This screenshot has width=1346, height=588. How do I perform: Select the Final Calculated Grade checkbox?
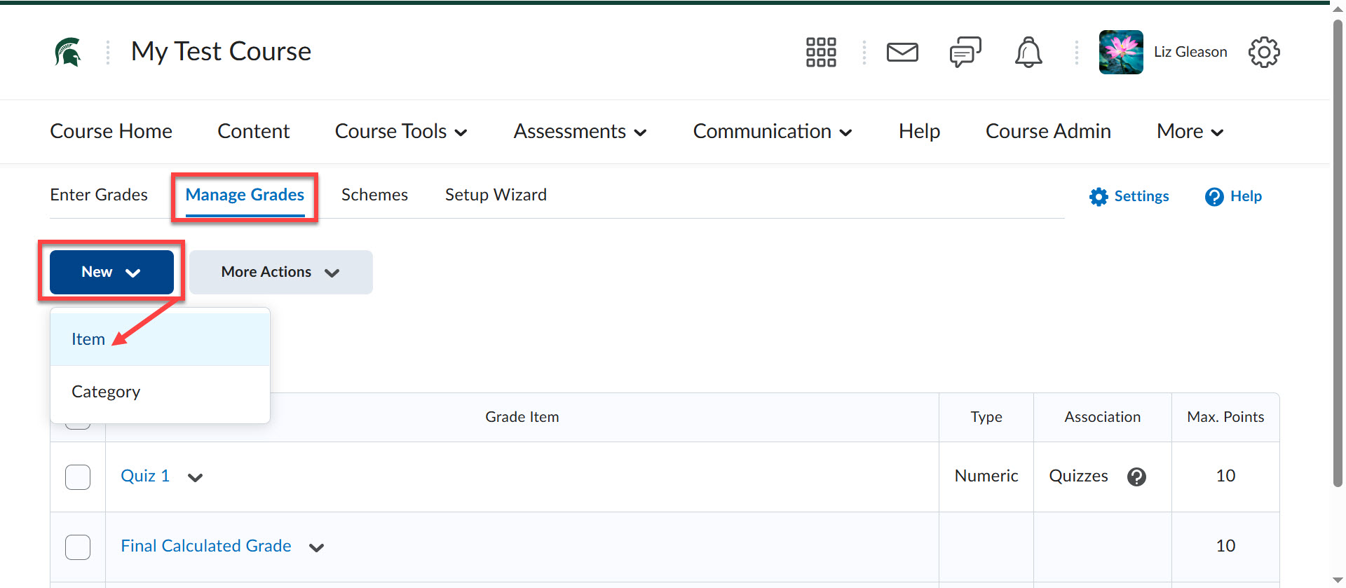78,547
